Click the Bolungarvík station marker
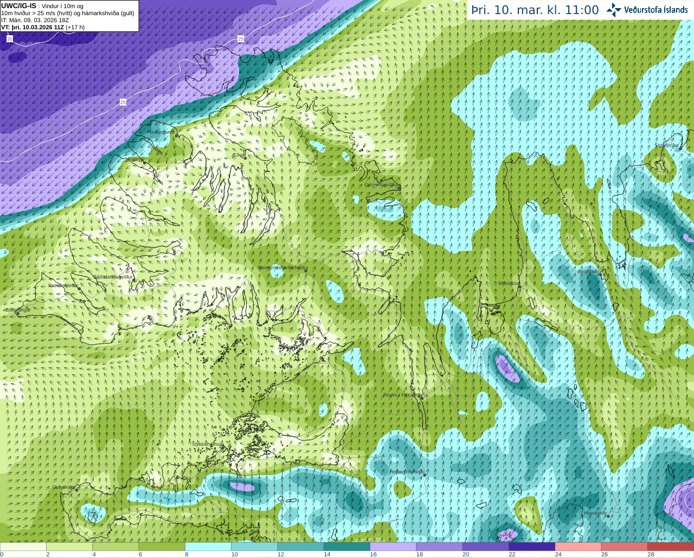The image size is (694, 558). 177,136
